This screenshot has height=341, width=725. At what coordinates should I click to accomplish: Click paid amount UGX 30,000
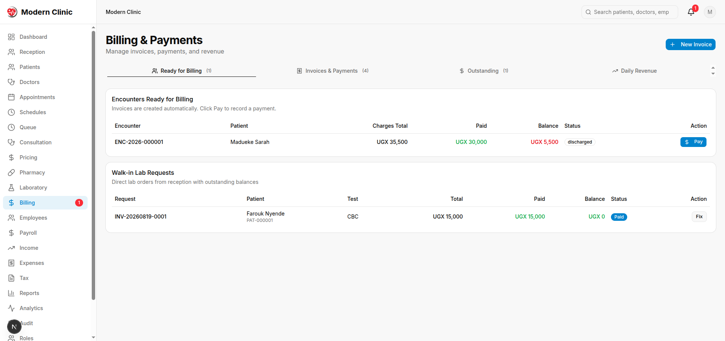471,142
